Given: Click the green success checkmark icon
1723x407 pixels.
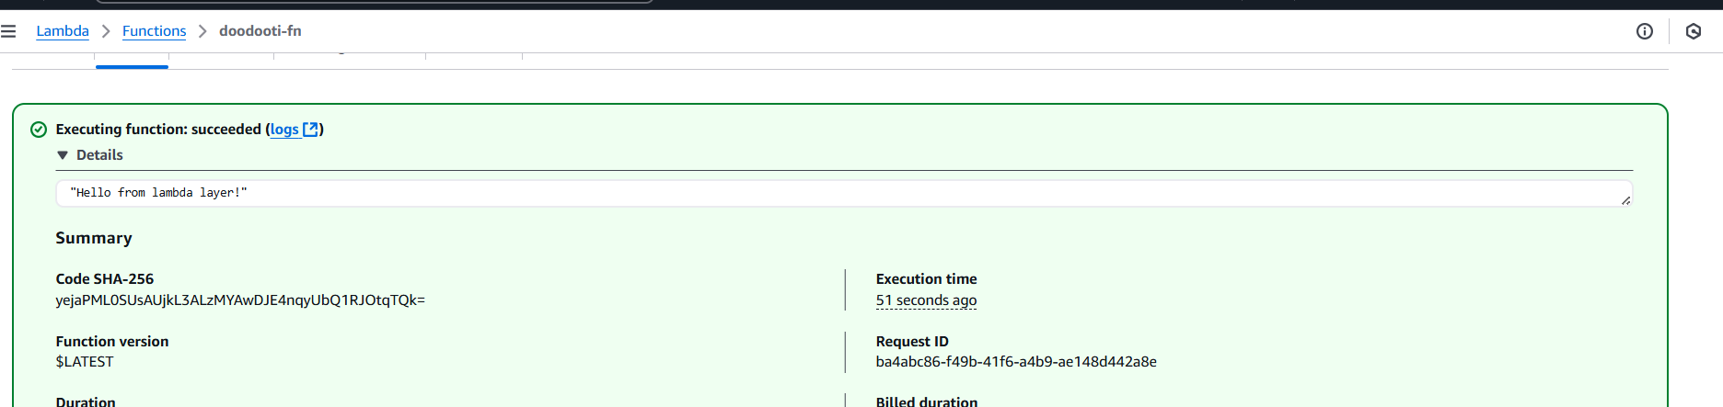Looking at the screenshot, I should coord(39,130).
